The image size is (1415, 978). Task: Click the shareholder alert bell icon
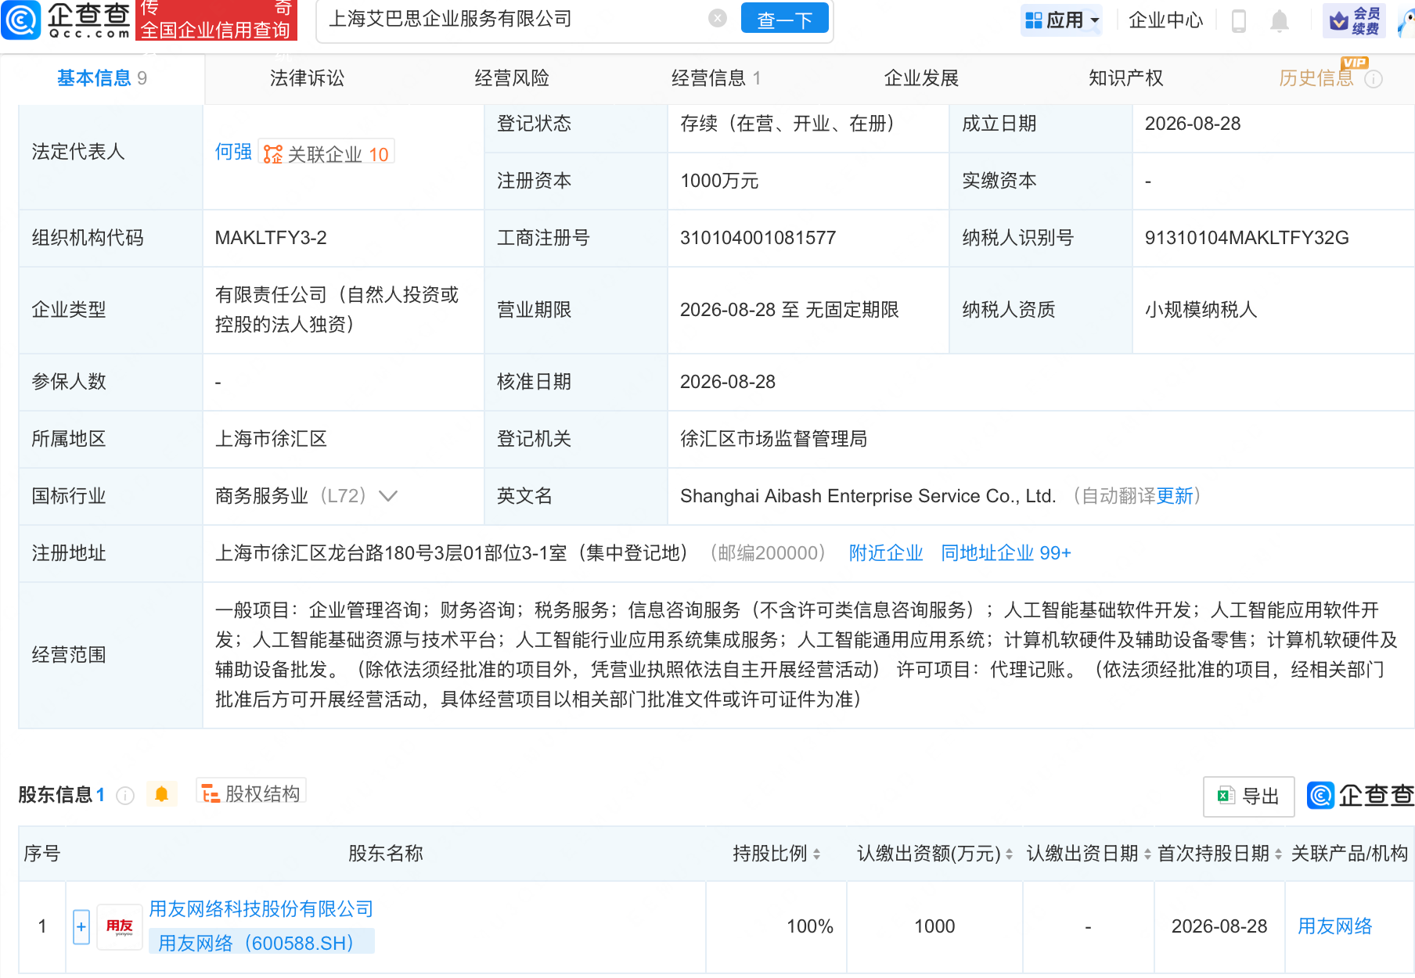pos(161,794)
